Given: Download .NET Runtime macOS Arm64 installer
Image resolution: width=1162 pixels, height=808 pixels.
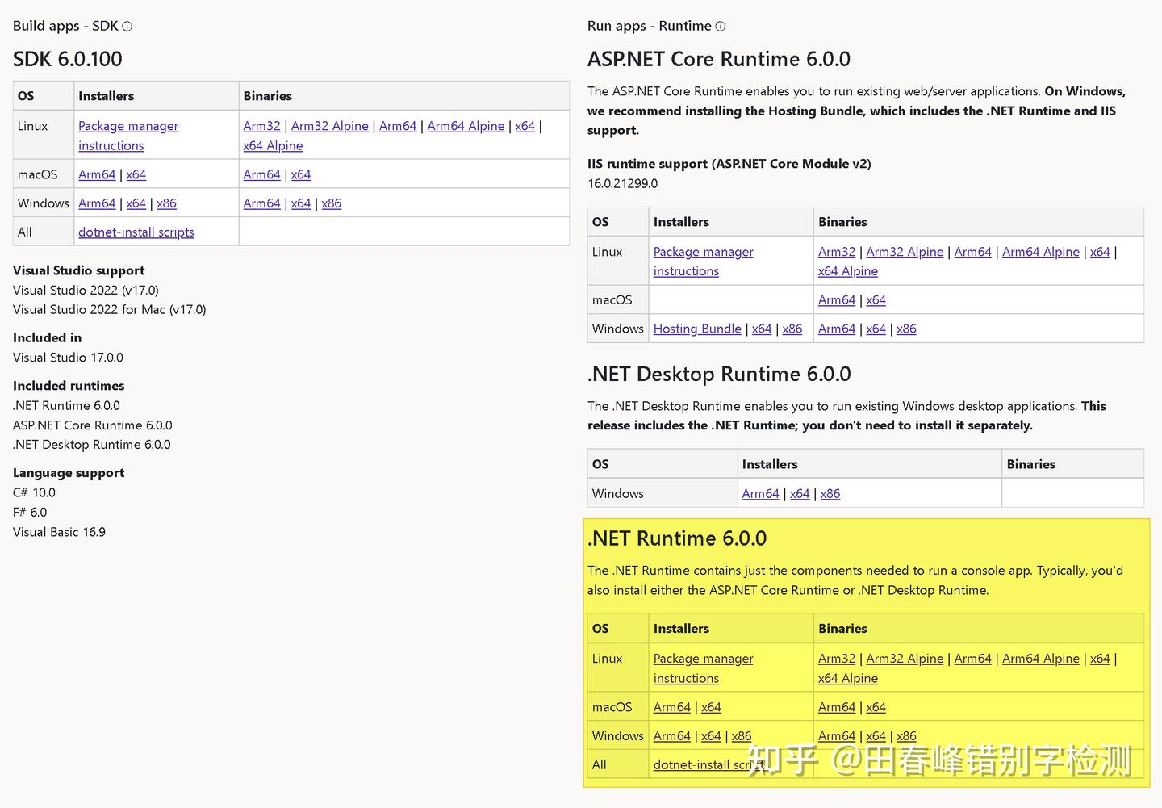Looking at the screenshot, I should tap(672, 707).
